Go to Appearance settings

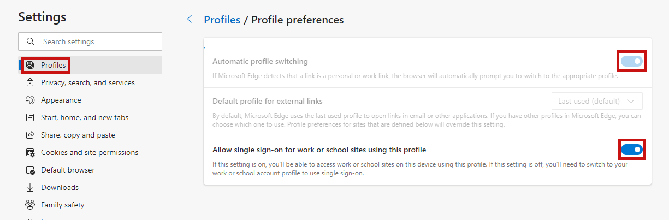tap(61, 100)
